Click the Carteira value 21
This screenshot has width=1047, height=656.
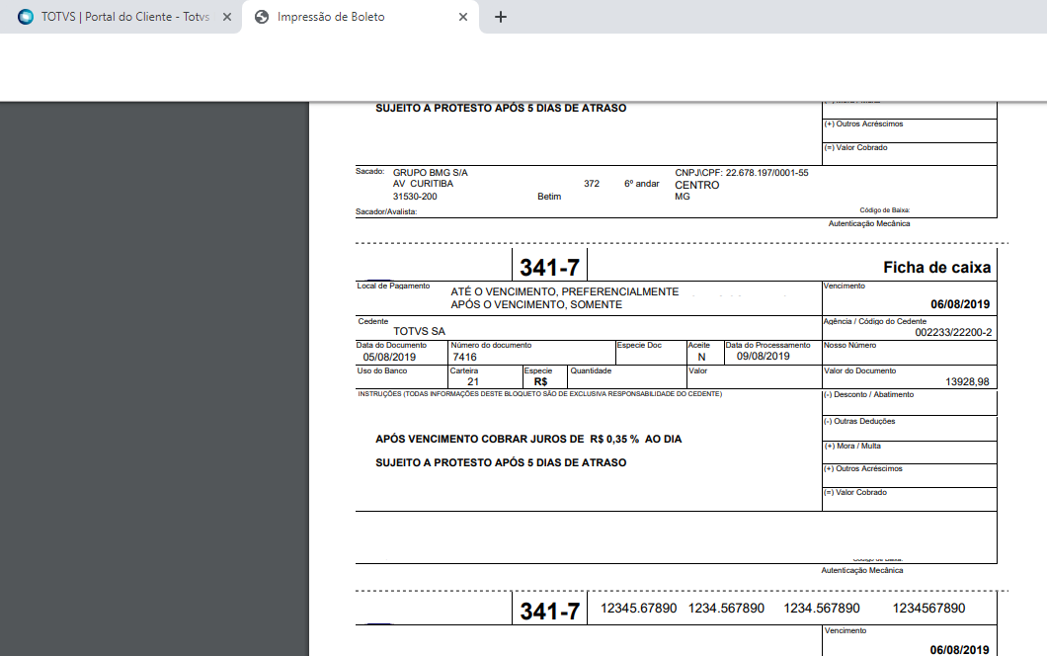tap(473, 381)
